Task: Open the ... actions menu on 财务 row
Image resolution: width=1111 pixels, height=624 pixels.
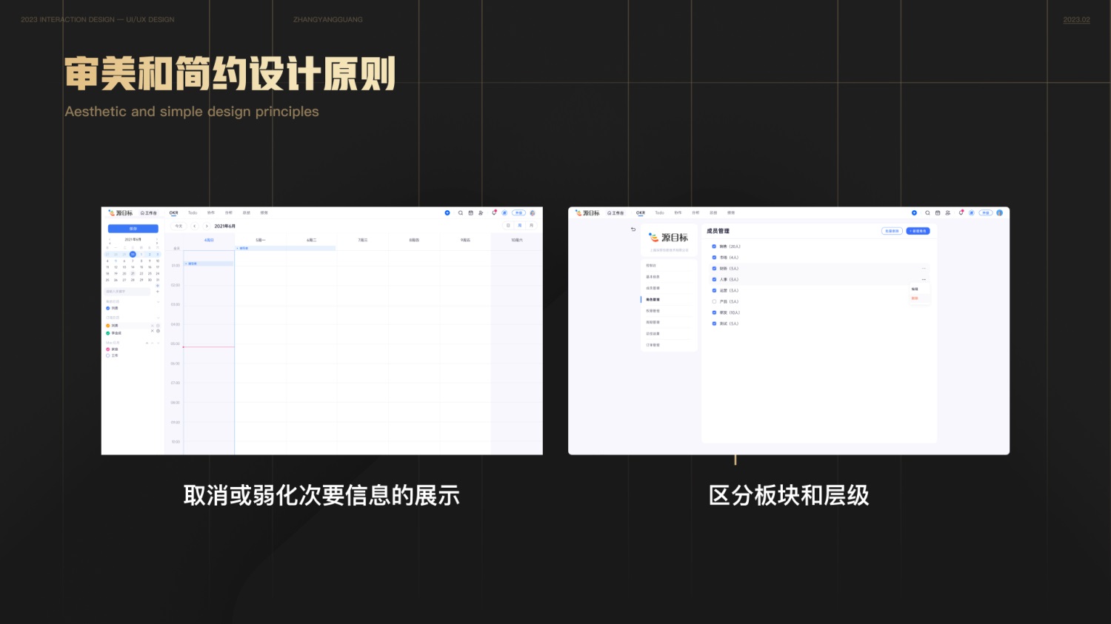Action: pyautogui.click(x=924, y=269)
